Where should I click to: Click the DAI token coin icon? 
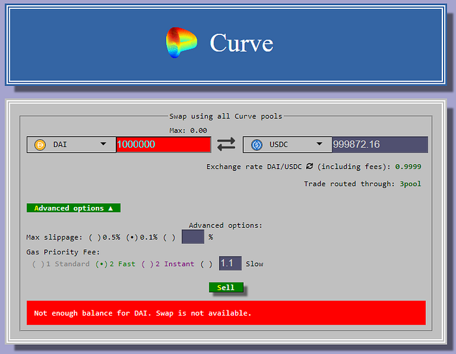(x=40, y=145)
